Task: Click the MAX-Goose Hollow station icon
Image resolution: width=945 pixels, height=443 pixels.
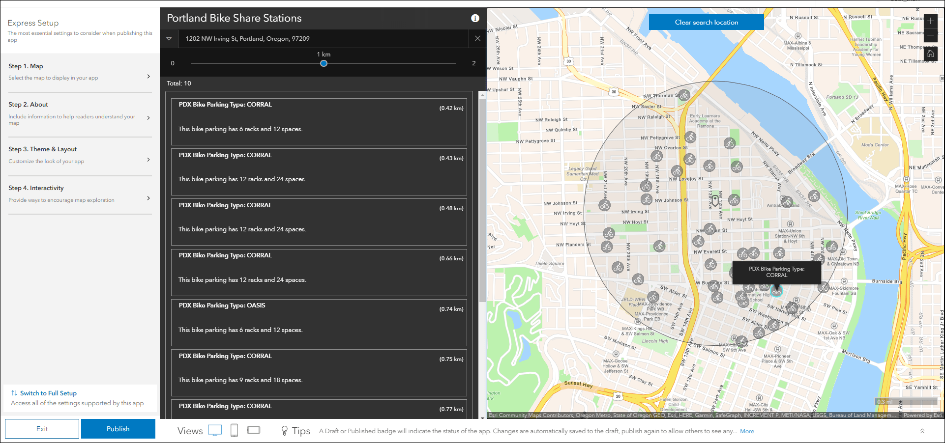Action: 616,354
